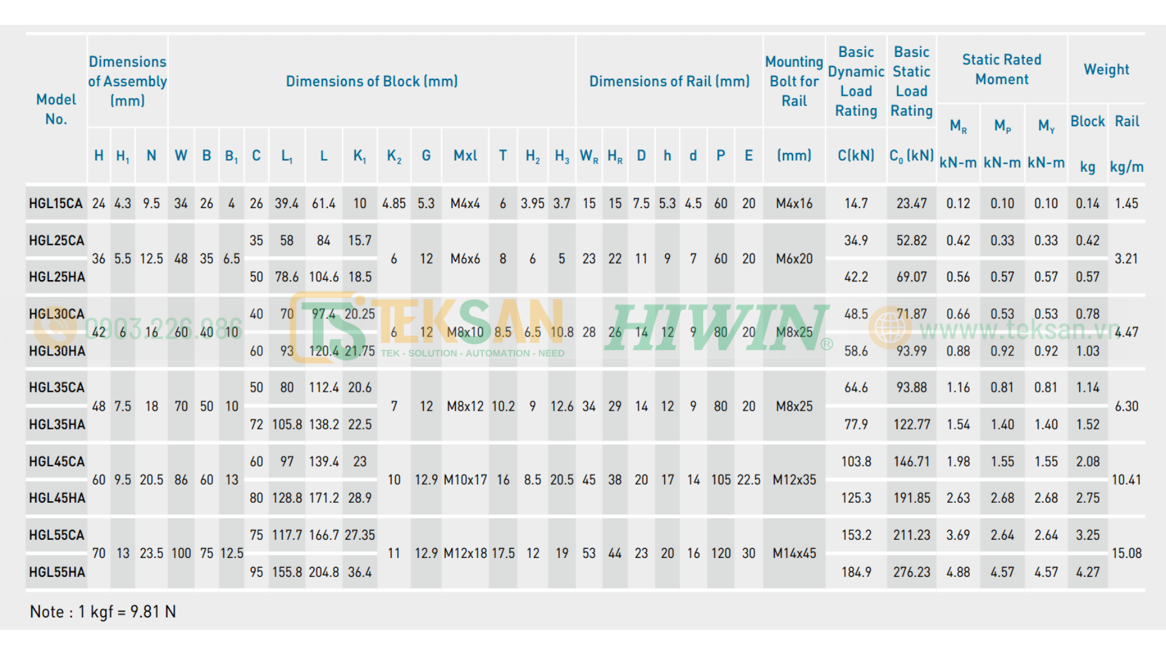Click the Dimensions of Block header
This screenshot has height=655, width=1166.
[372, 81]
